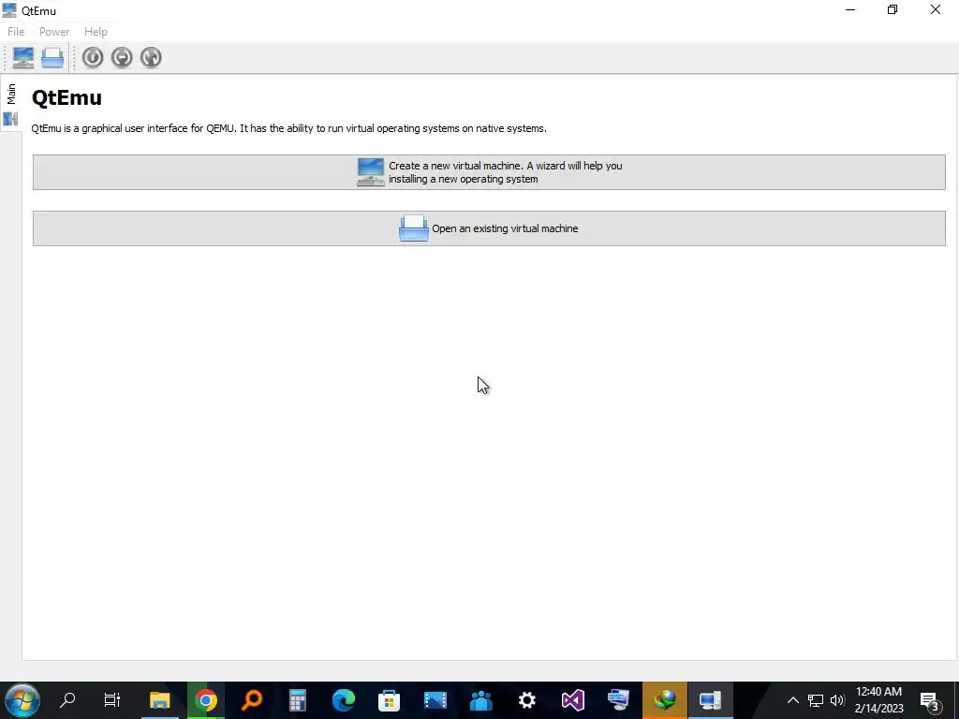Minimize the QtEmu window
The height and width of the screenshot is (719, 959).
(850, 9)
